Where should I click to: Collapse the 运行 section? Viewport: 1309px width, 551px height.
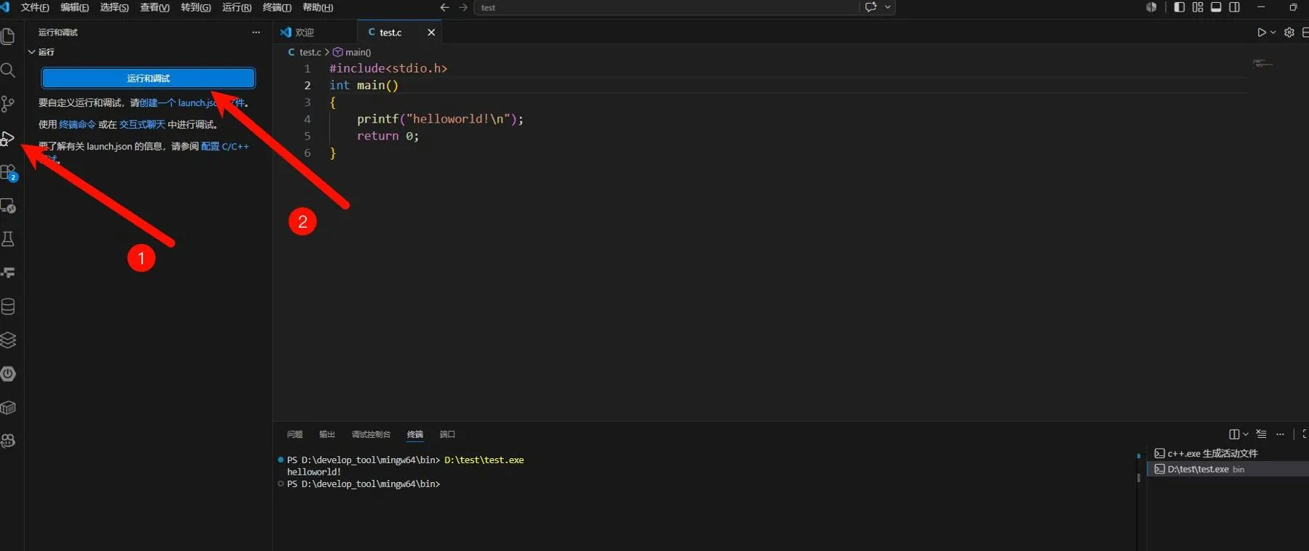click(x=41, y=52)
